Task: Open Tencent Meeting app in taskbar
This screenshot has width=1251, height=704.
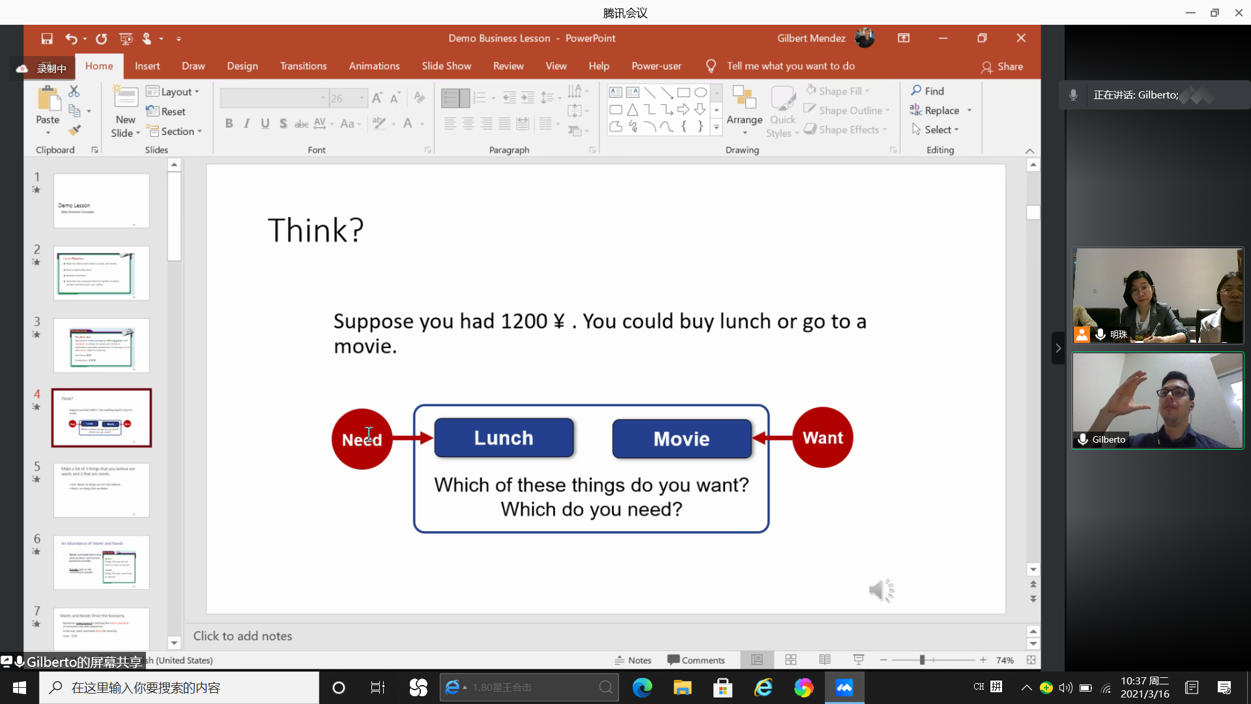Action: (x=844, y=688)
